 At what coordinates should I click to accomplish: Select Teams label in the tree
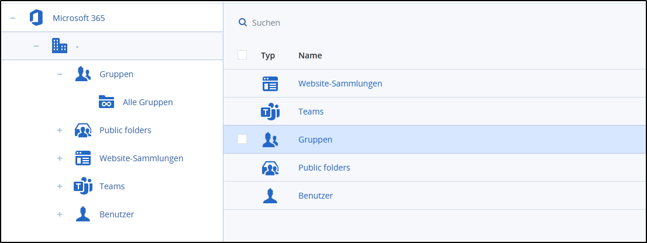112,186
